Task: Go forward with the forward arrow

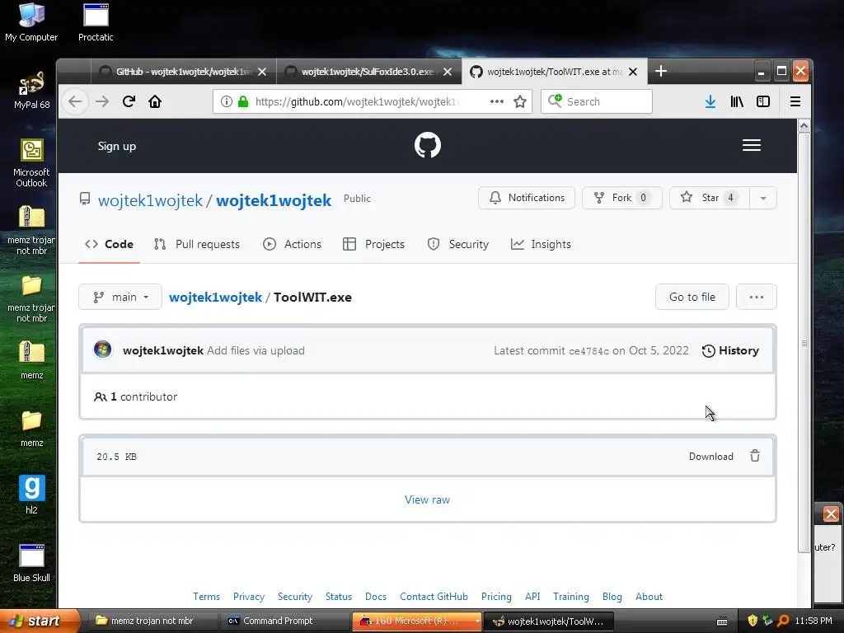Action: [102, 101]
